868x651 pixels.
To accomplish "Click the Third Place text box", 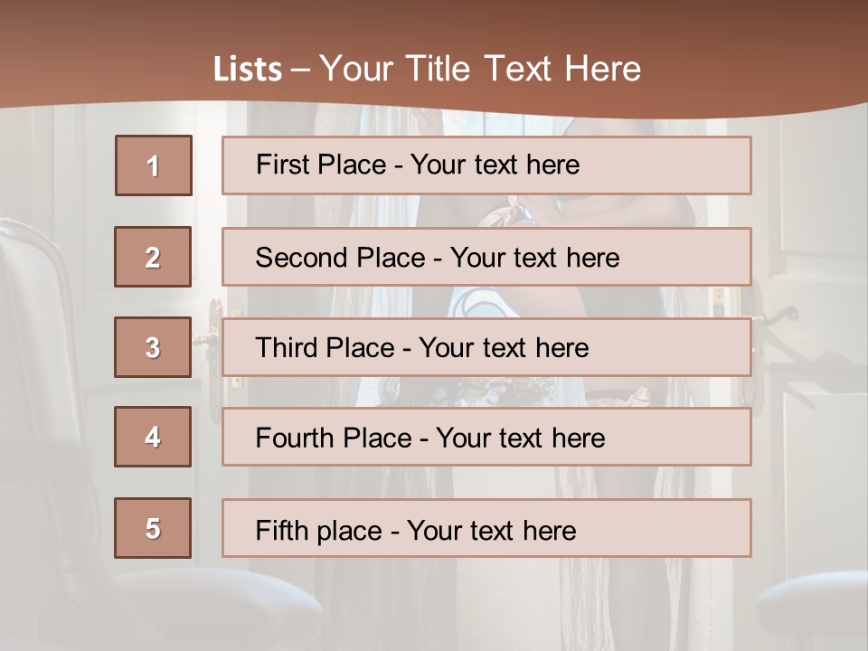I will coord(486,347).
